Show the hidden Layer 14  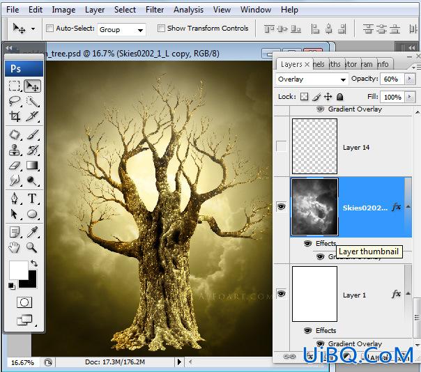(281, 146)
